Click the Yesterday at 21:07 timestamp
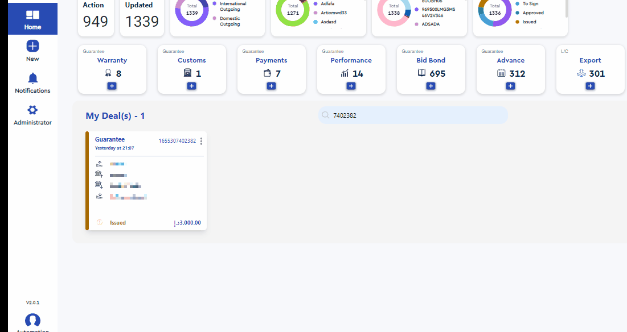Viewport: 627px width, 332px height. coord(114,148)
